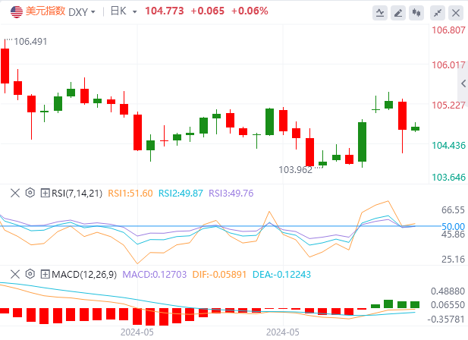Click the high label 106.491
Image resolution: width=468 pixels, height=340 pixels.
pyautogui.click(x=30, y=42)
